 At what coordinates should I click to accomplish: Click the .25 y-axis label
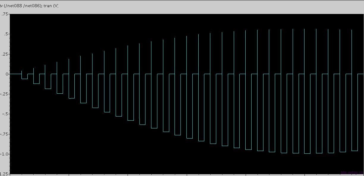tap(5, 54)
